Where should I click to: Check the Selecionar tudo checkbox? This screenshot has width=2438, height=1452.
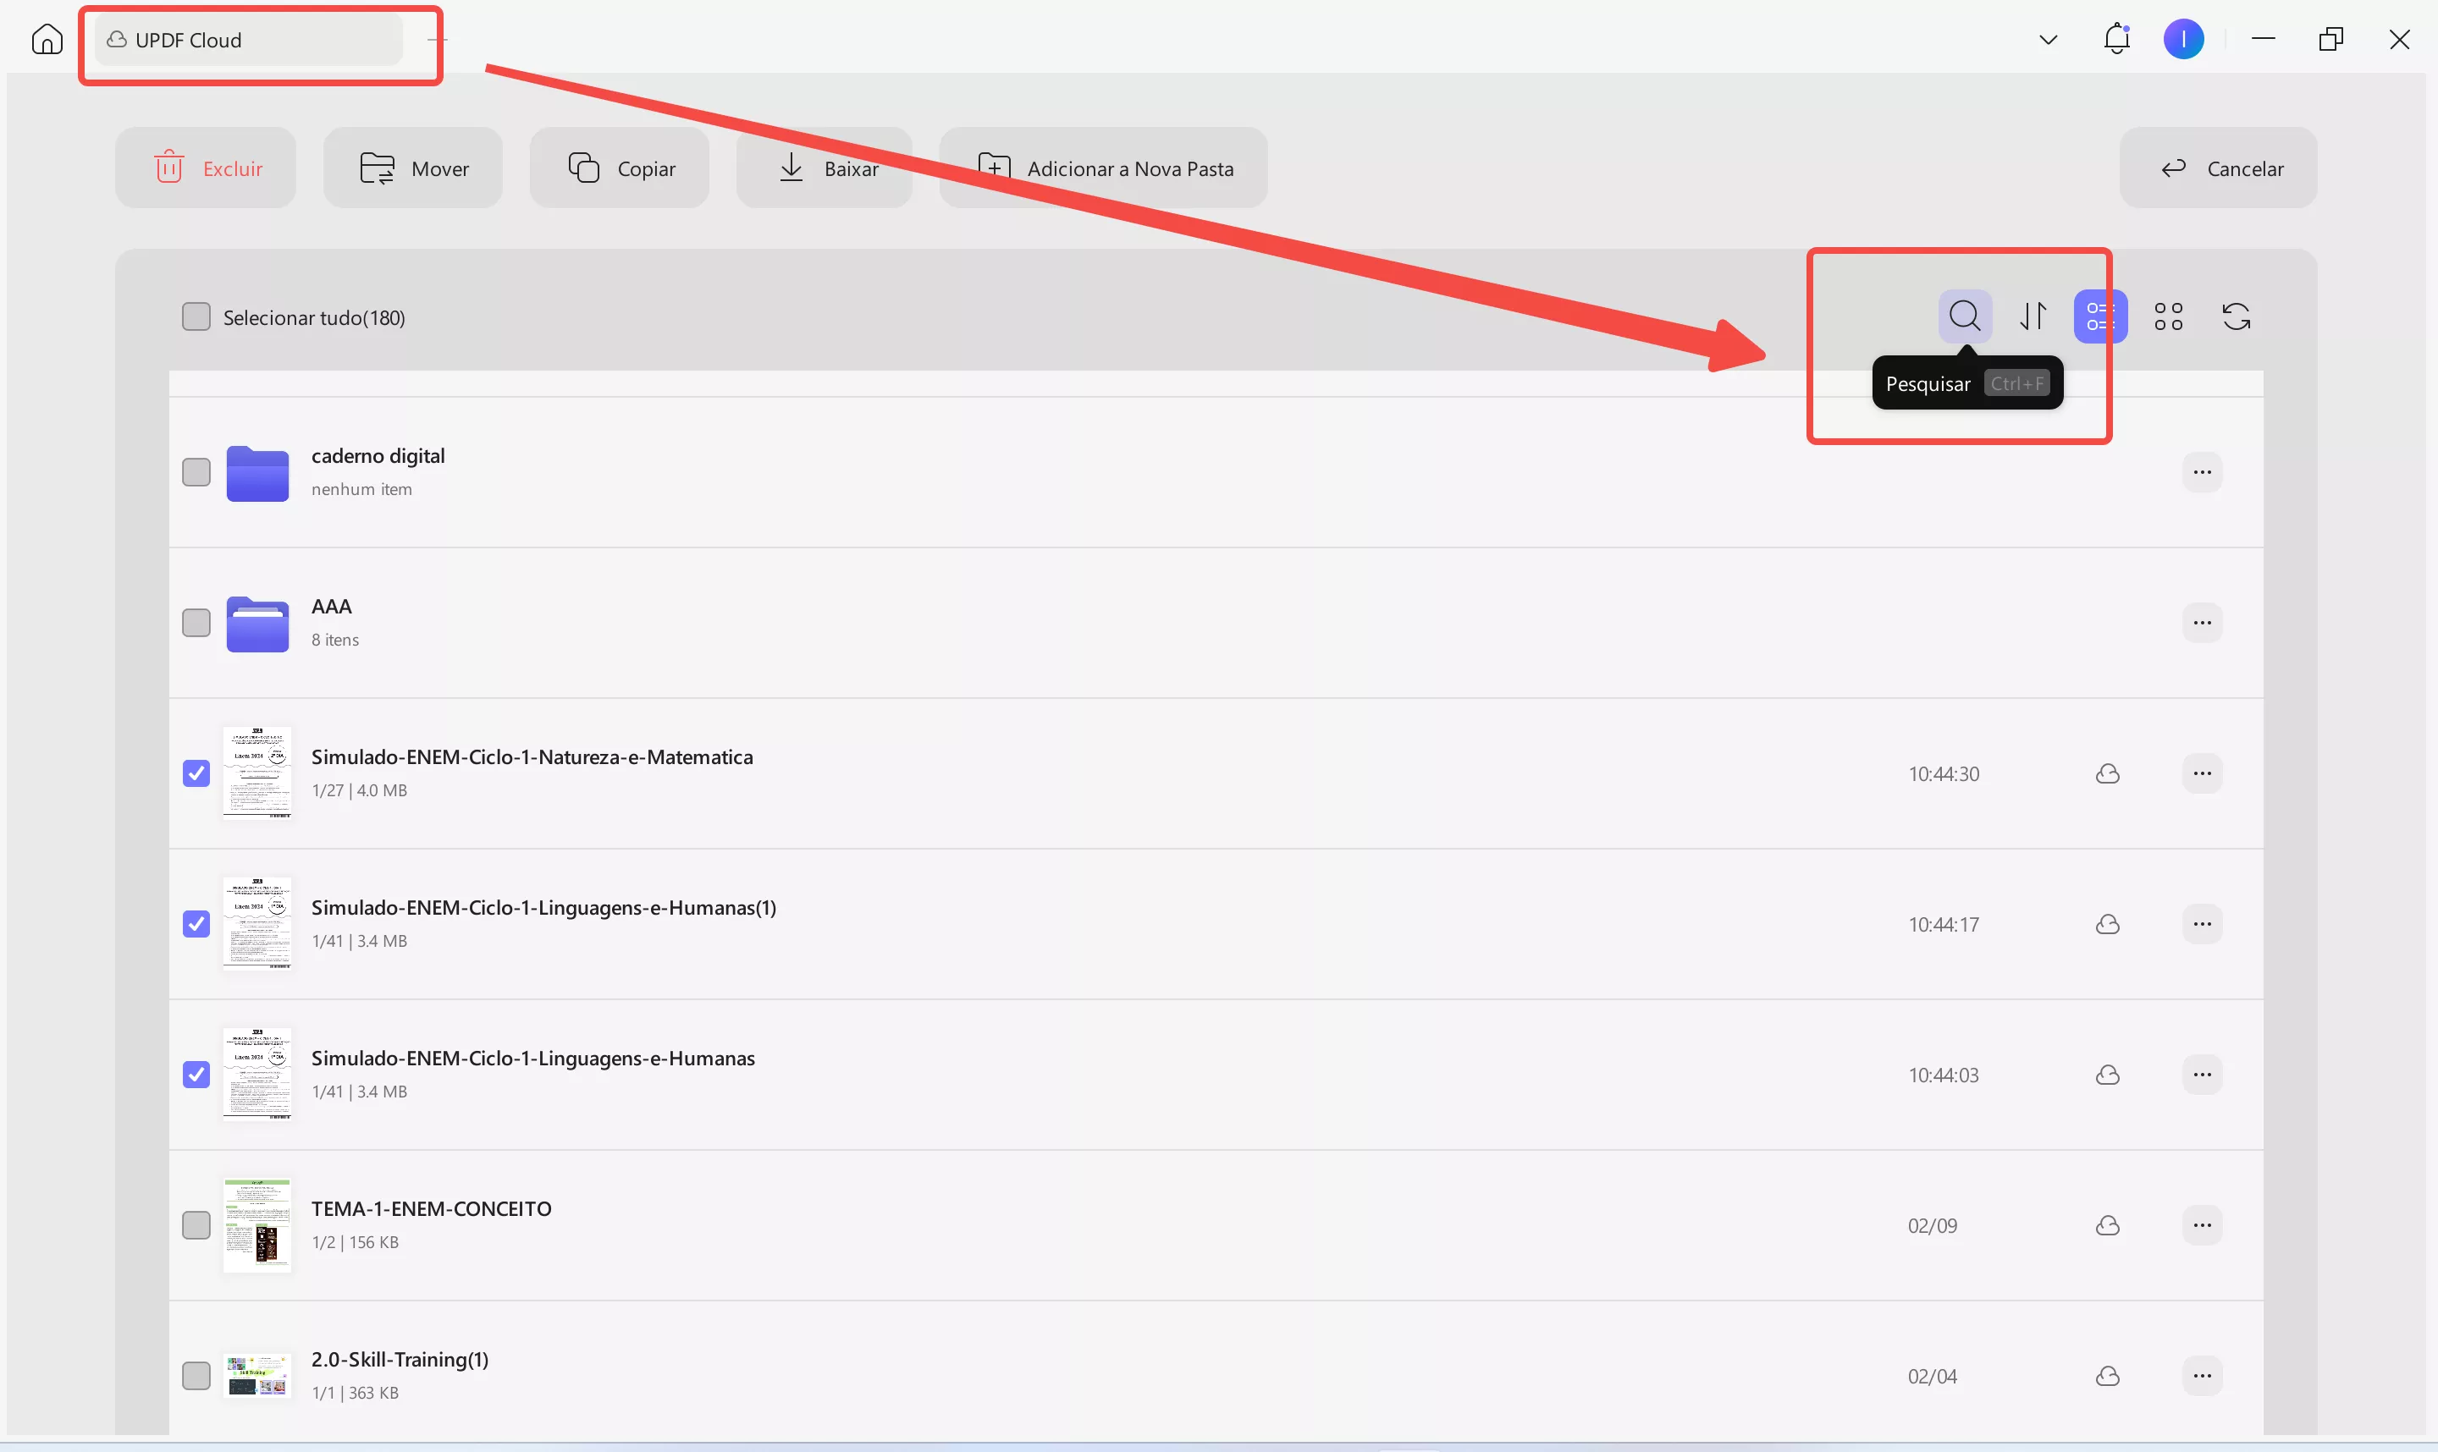coord(196,316)
